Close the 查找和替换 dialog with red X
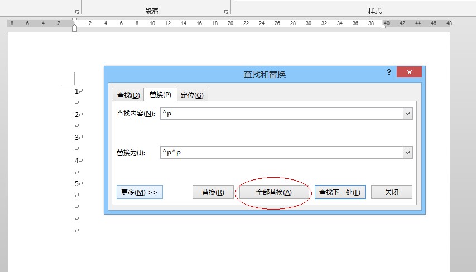This screenshot has width=476, height=272. point(409,72)
